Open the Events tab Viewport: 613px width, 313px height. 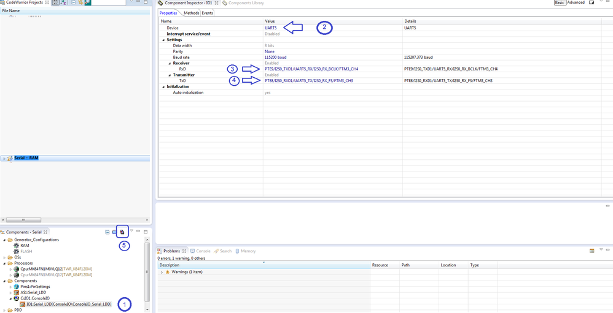coord(207,13)
